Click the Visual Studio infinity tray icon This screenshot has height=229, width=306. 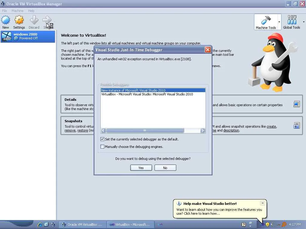(x=262, y=225)
